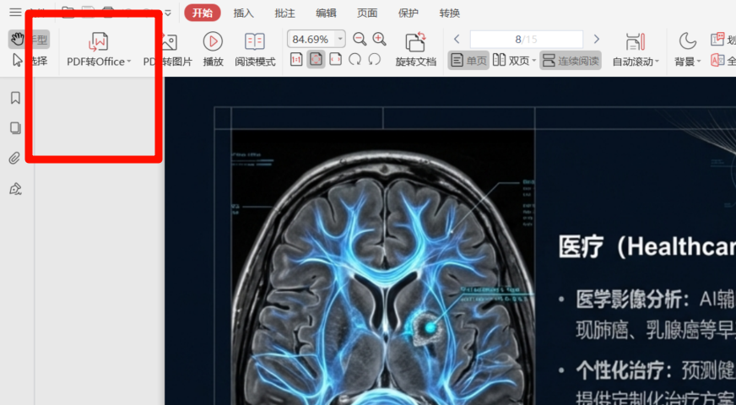The height and width of the screenshot is (405, 736).
Task: Rotate view counterclockwise
Action: tap(374, 60)
